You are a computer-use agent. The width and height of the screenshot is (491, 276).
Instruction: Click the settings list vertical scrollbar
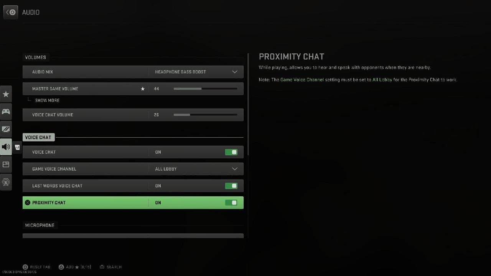pyautogui.click(x=248, y=104)
